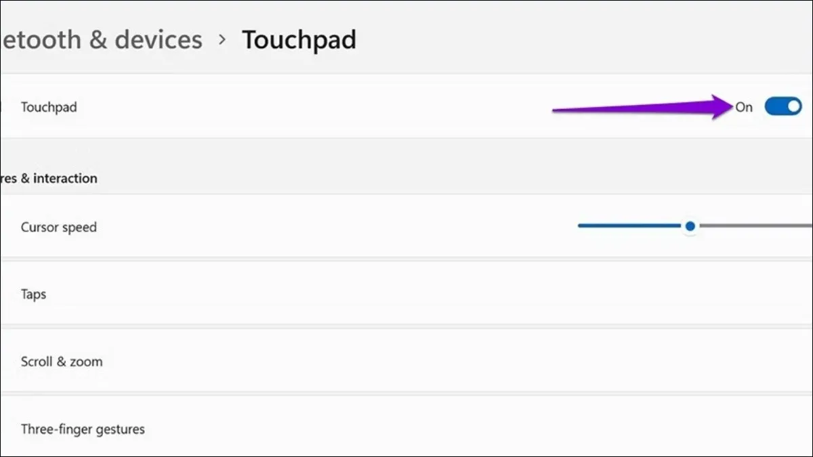The width and height of the screenshot is (813, 457).
Task: Expand the Three-finger gestures section
Action: click(x=406, y=429)
